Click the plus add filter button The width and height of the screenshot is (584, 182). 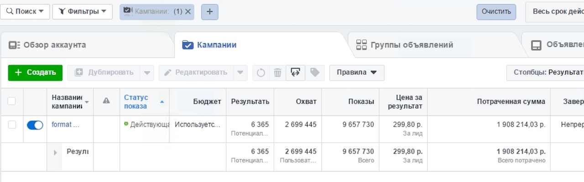[209, 12]
